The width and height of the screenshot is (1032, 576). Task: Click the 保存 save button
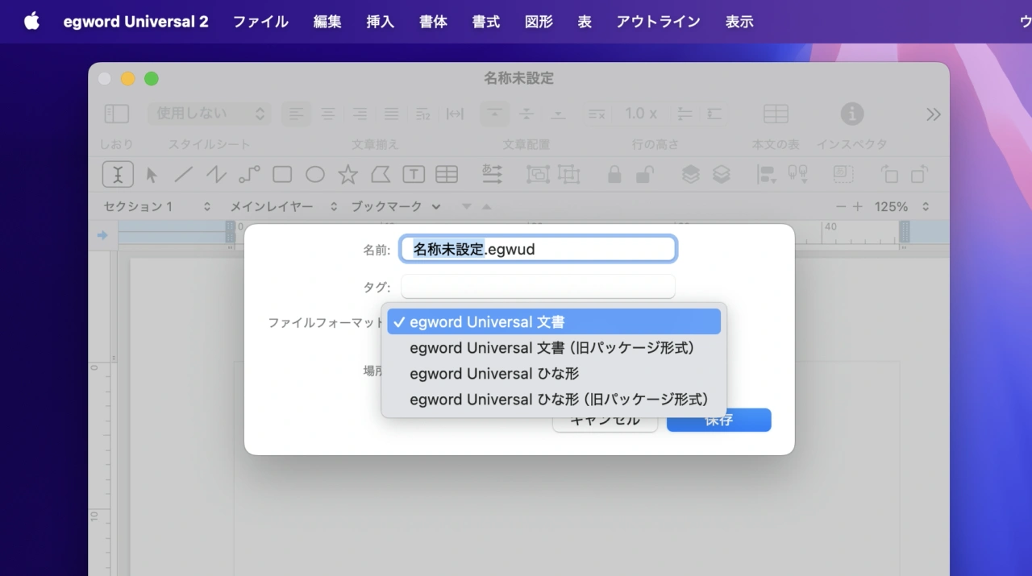click(x=718, y=421)
